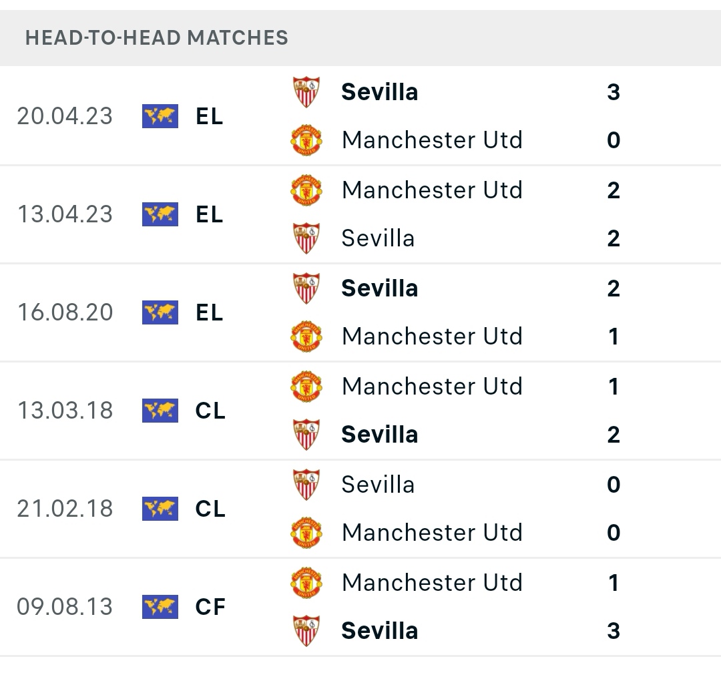Select the EL competition label for 16.08.20

click(210, 312)
